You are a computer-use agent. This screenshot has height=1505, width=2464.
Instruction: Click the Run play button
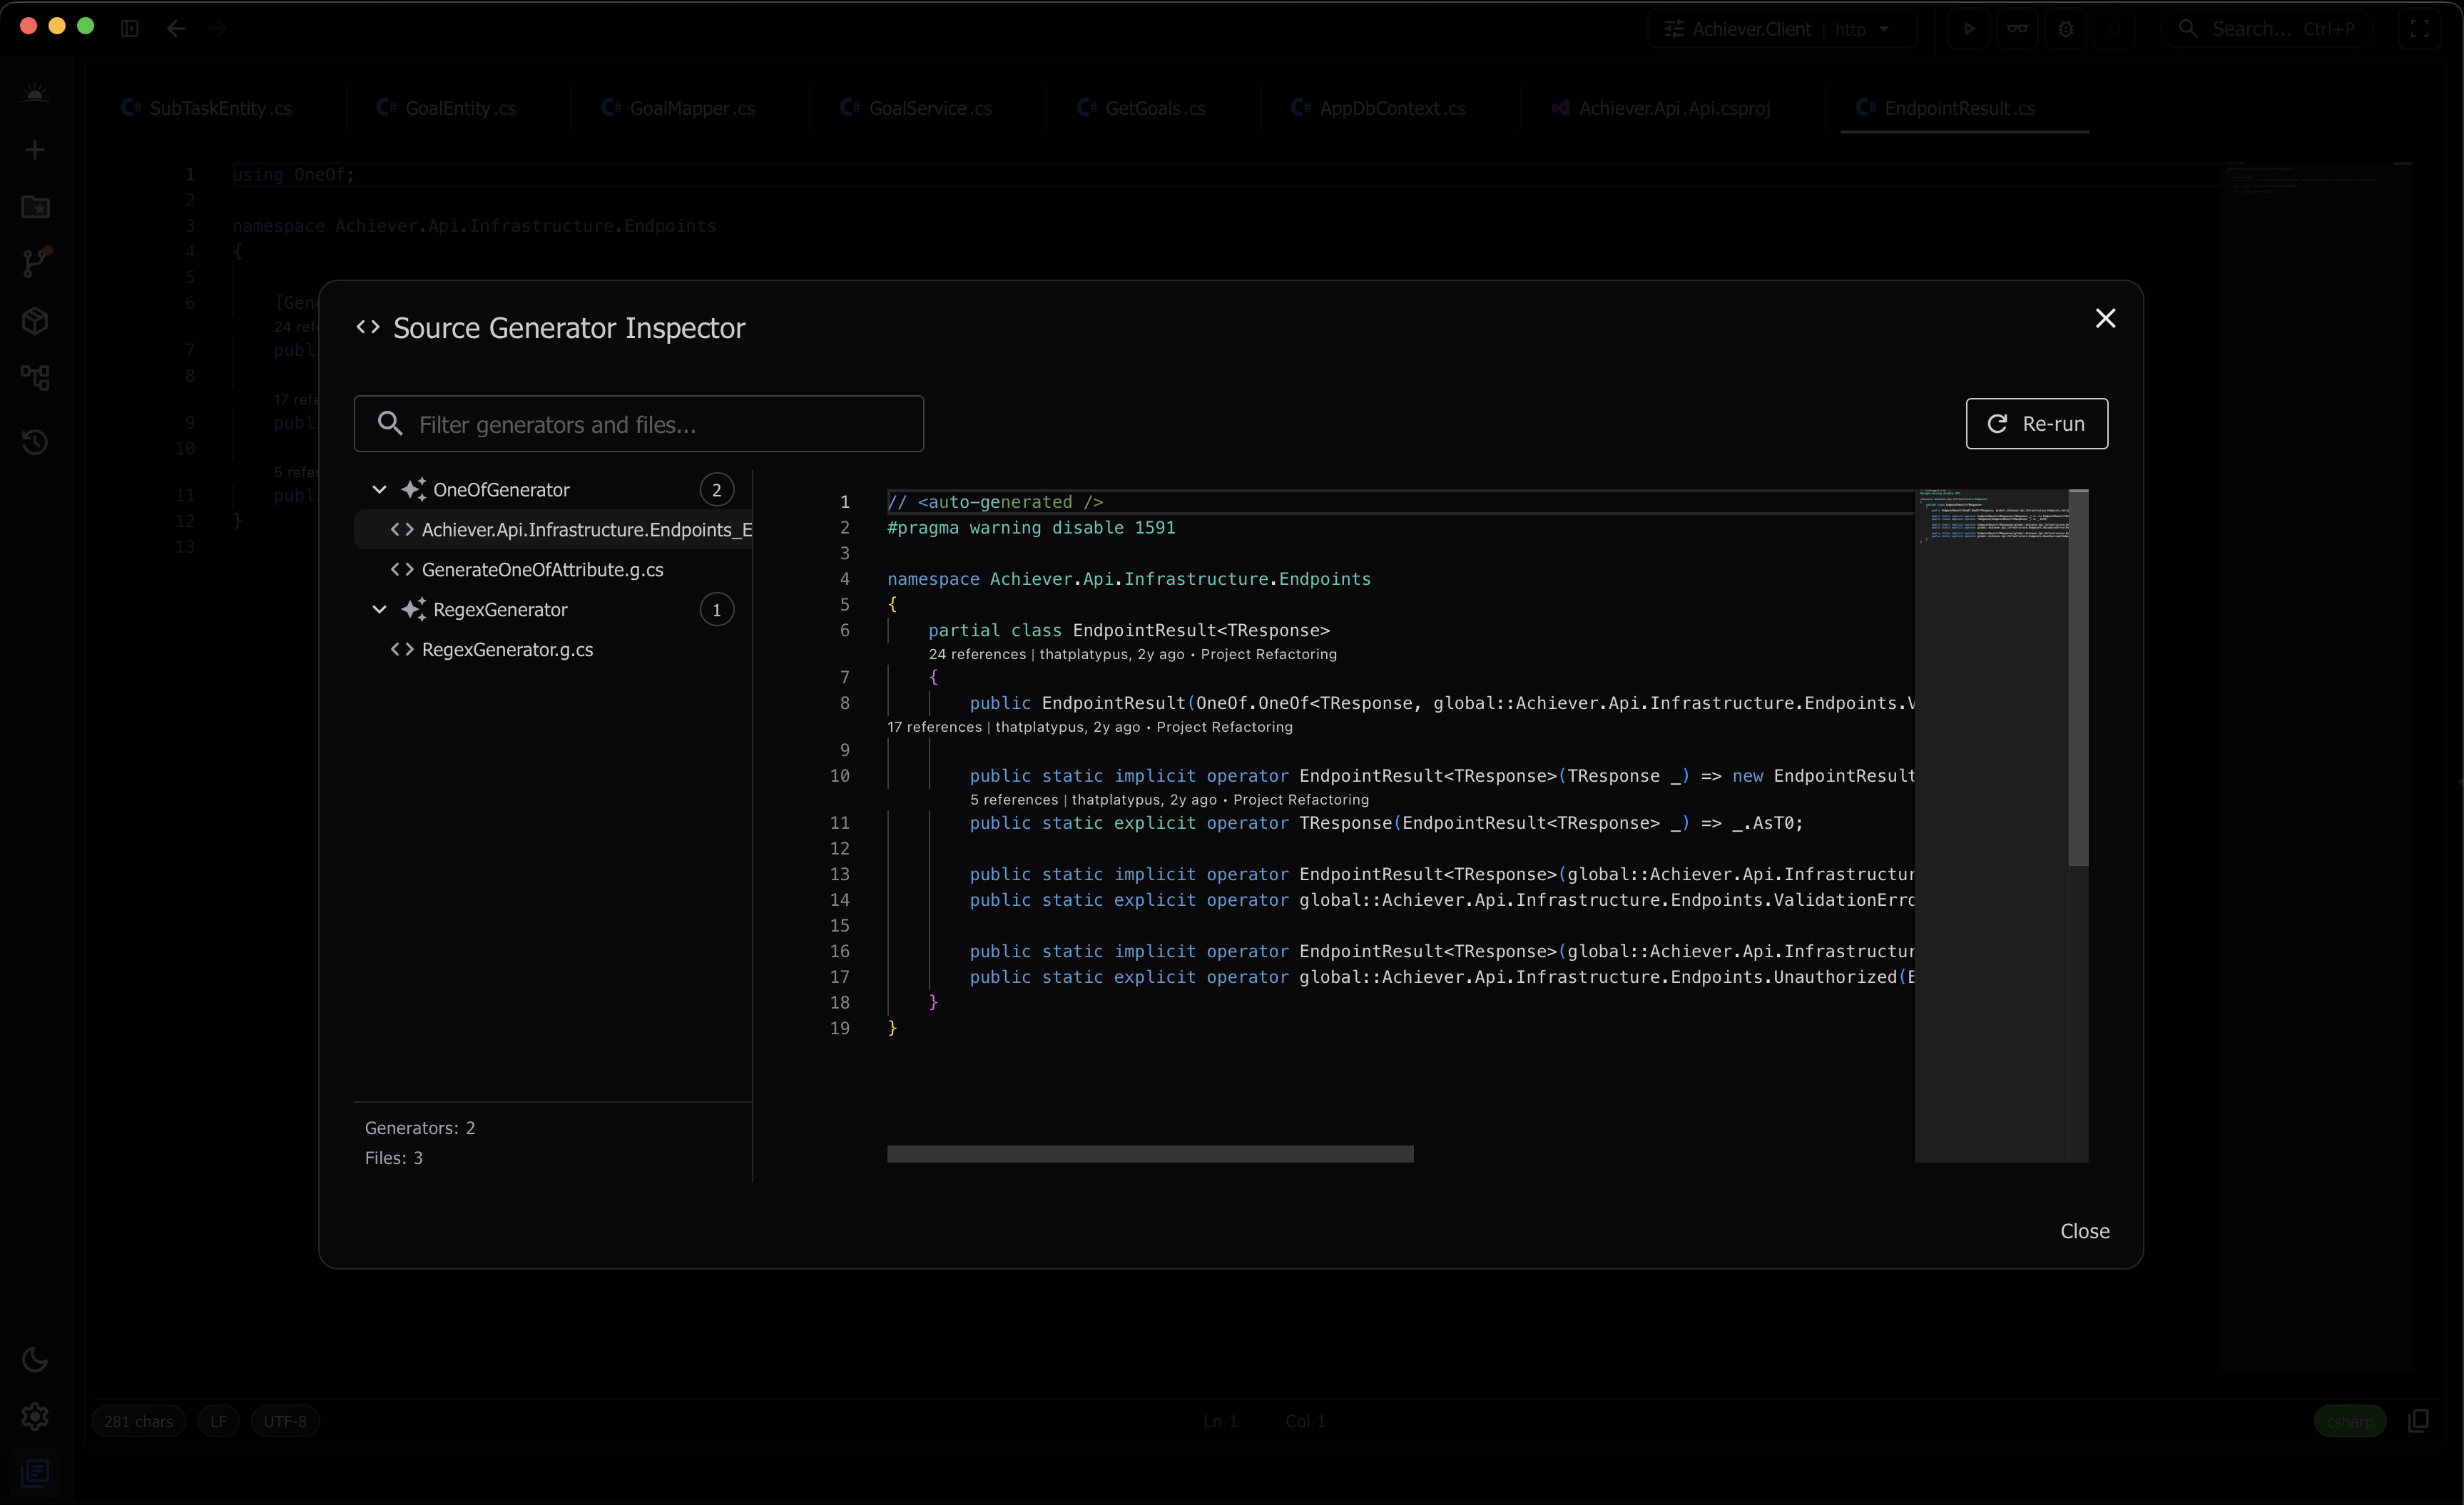click(x=1968, y=29)
